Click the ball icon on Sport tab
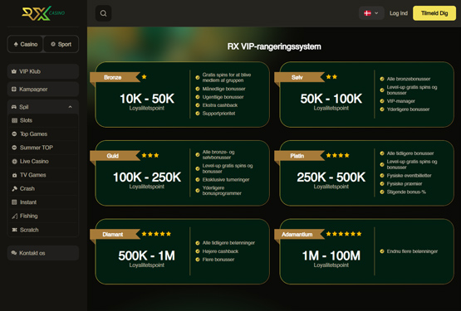Image resolution: width=461 pixels, height=311 pixels. [53, 44]
